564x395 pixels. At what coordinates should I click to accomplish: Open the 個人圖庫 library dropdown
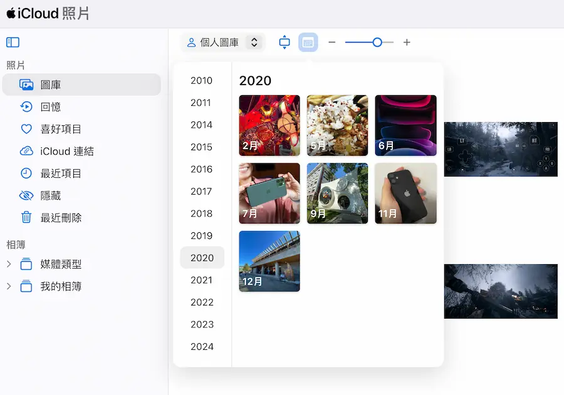(222, 43)
